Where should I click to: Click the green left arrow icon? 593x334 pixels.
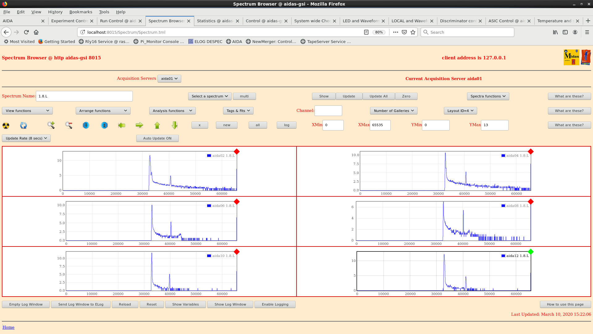pos(122,125)
